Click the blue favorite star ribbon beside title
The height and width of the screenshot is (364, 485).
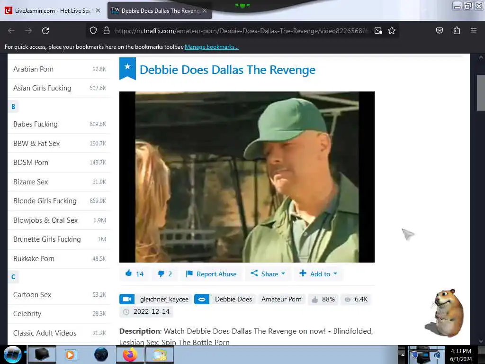click(x=127, y=68)
